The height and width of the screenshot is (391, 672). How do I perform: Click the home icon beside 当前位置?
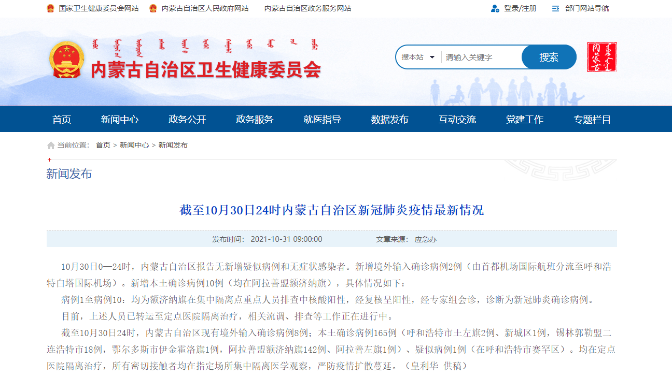(51, 146)
